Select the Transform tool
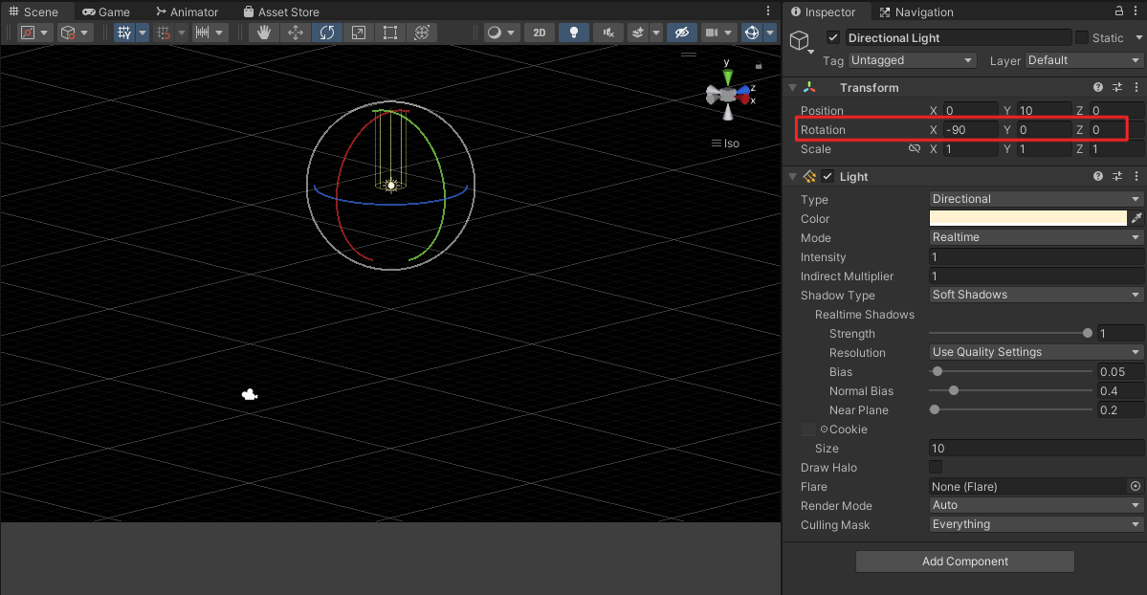 point(421,33)
